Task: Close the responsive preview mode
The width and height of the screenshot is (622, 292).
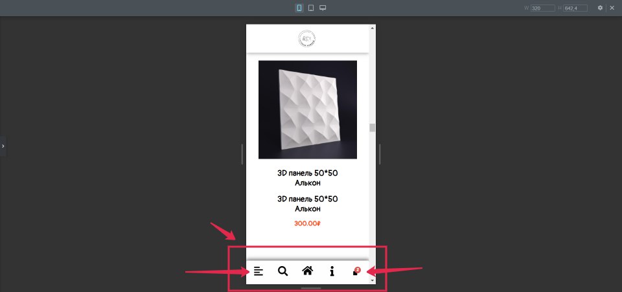Action: (x=612, y=8)
